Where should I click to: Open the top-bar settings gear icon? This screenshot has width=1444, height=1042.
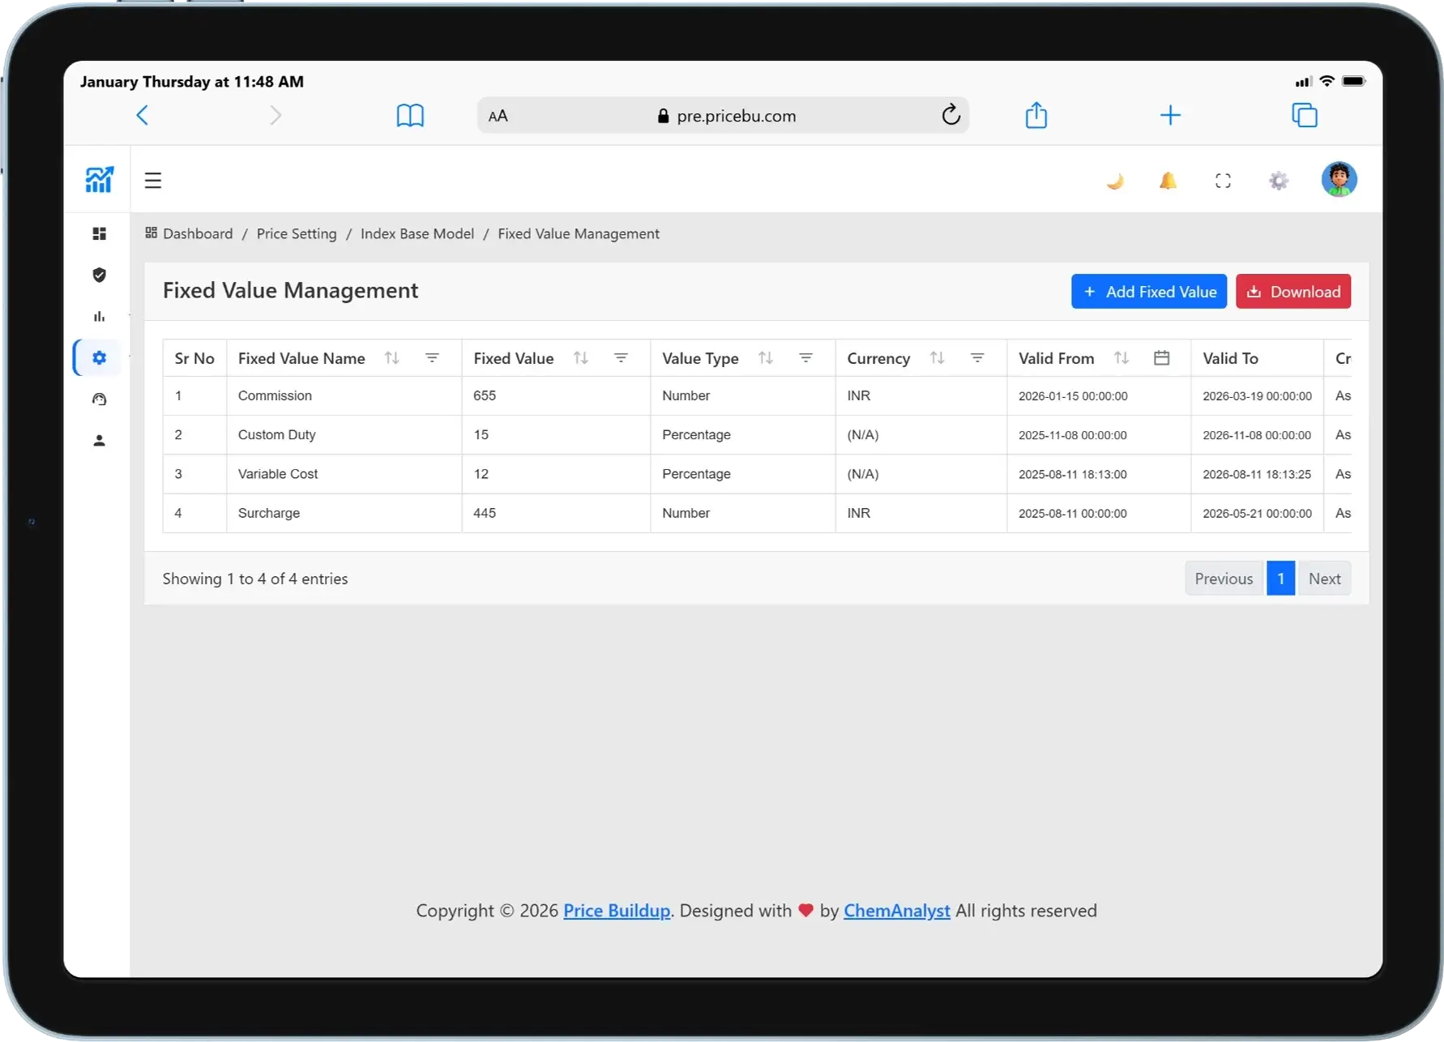point(1278,180)
